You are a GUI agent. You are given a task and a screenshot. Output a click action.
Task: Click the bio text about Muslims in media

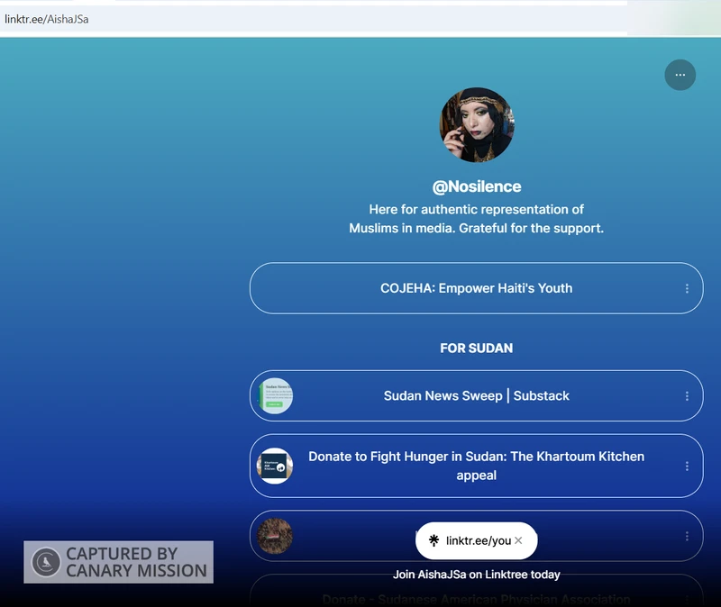pos(477,219)
